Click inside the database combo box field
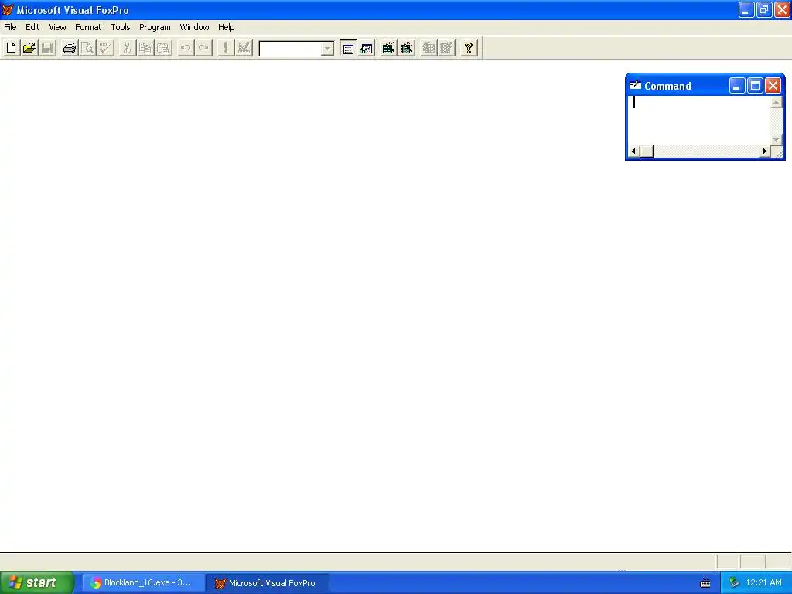 (x=291, y=49)
